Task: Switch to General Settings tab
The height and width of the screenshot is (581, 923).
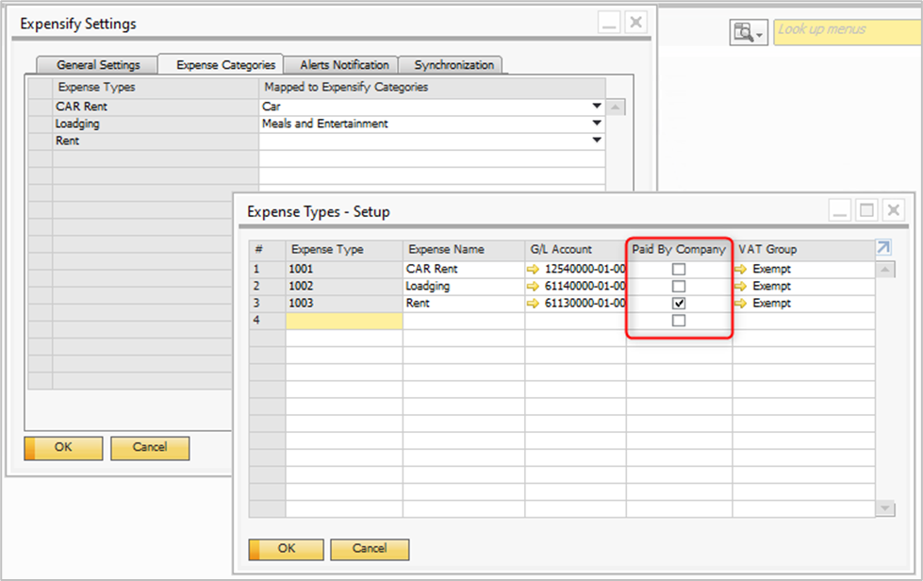Action: coord(98,65)
